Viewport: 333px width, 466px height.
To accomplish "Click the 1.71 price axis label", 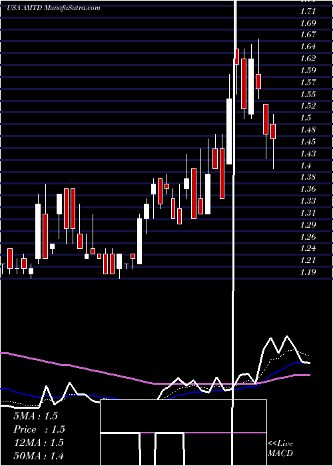I will [308, 11].
